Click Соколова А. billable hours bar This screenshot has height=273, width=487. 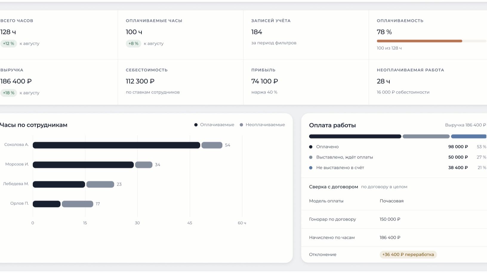(x=116, y=145)
